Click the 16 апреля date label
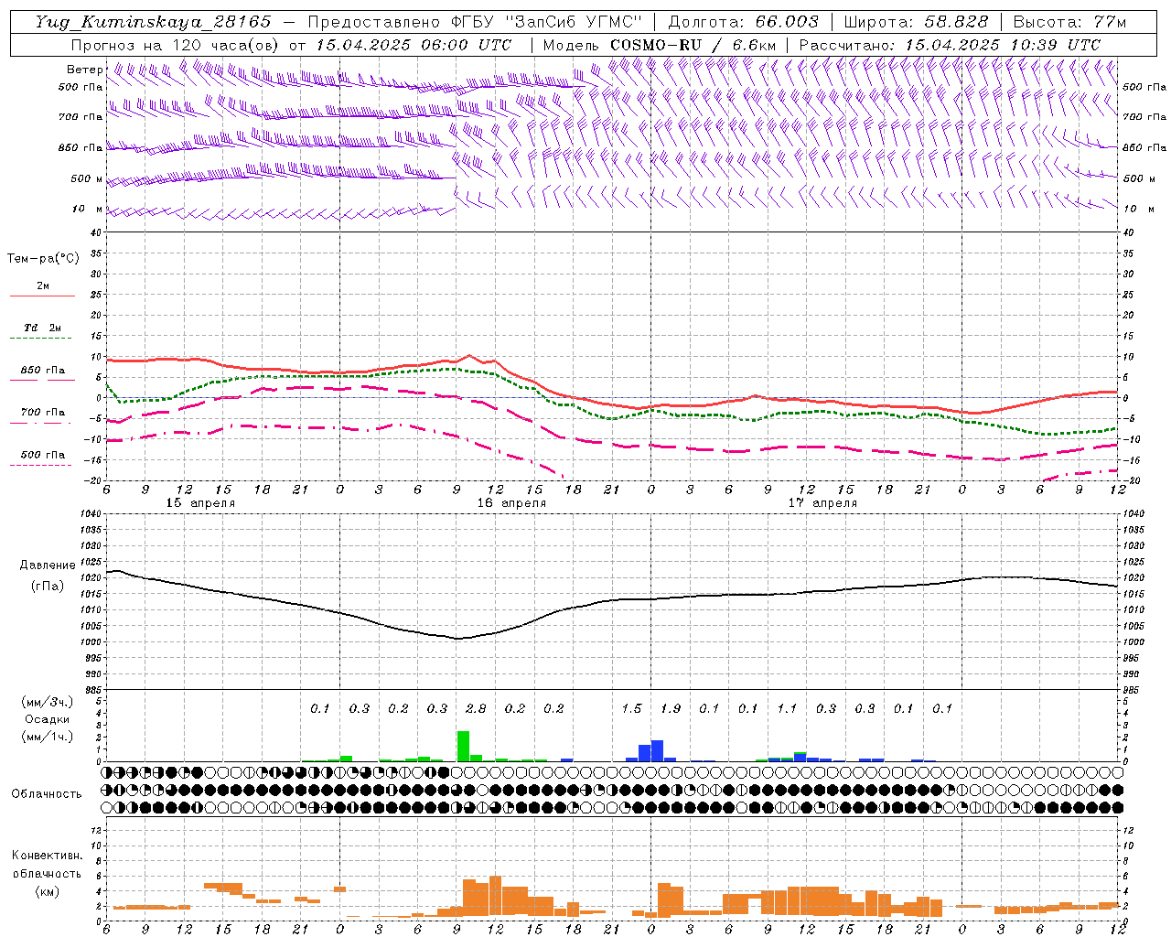Viewport: 1171px width, 937px height. [511, 503]
